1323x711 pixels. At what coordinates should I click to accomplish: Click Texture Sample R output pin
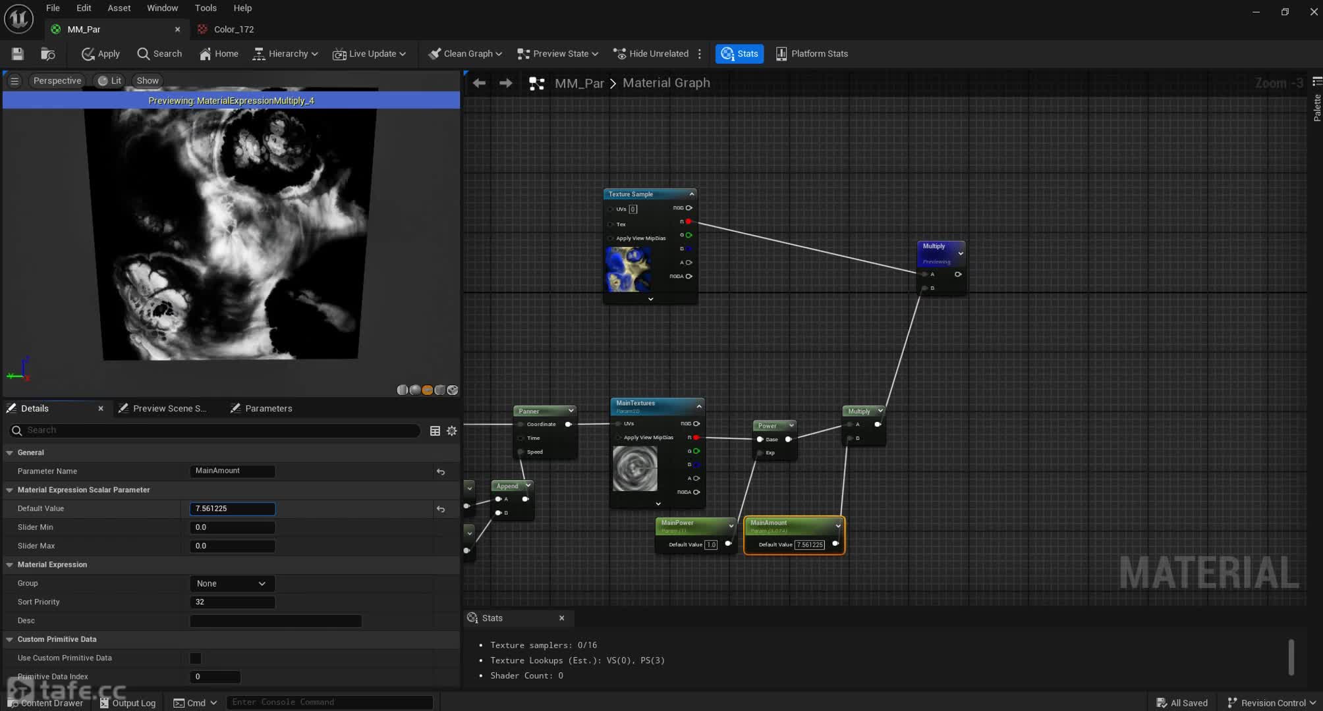[689, 222]
